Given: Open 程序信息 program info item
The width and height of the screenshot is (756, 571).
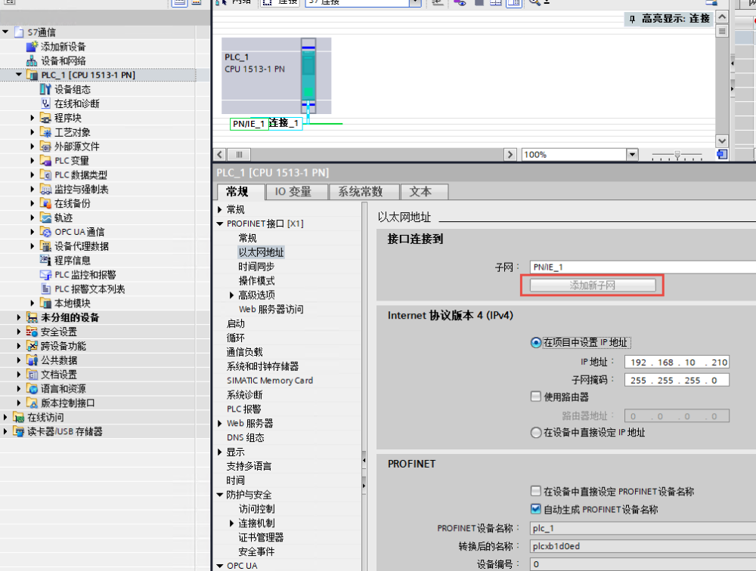Looking at the screenshot, I should [72, 261].
